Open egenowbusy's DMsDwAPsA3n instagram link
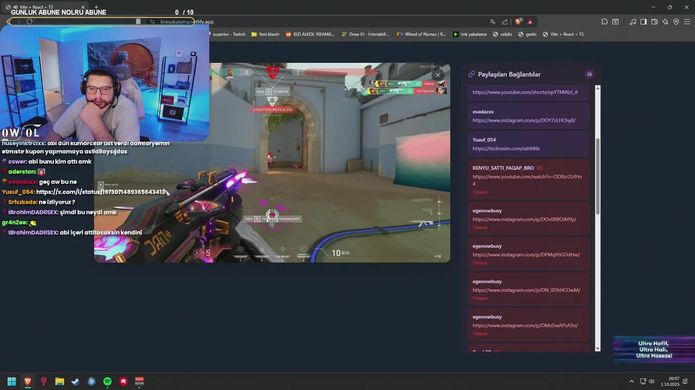 525,326
